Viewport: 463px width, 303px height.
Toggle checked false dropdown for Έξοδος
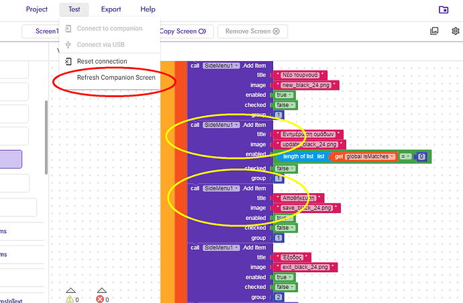click(285, 287)
